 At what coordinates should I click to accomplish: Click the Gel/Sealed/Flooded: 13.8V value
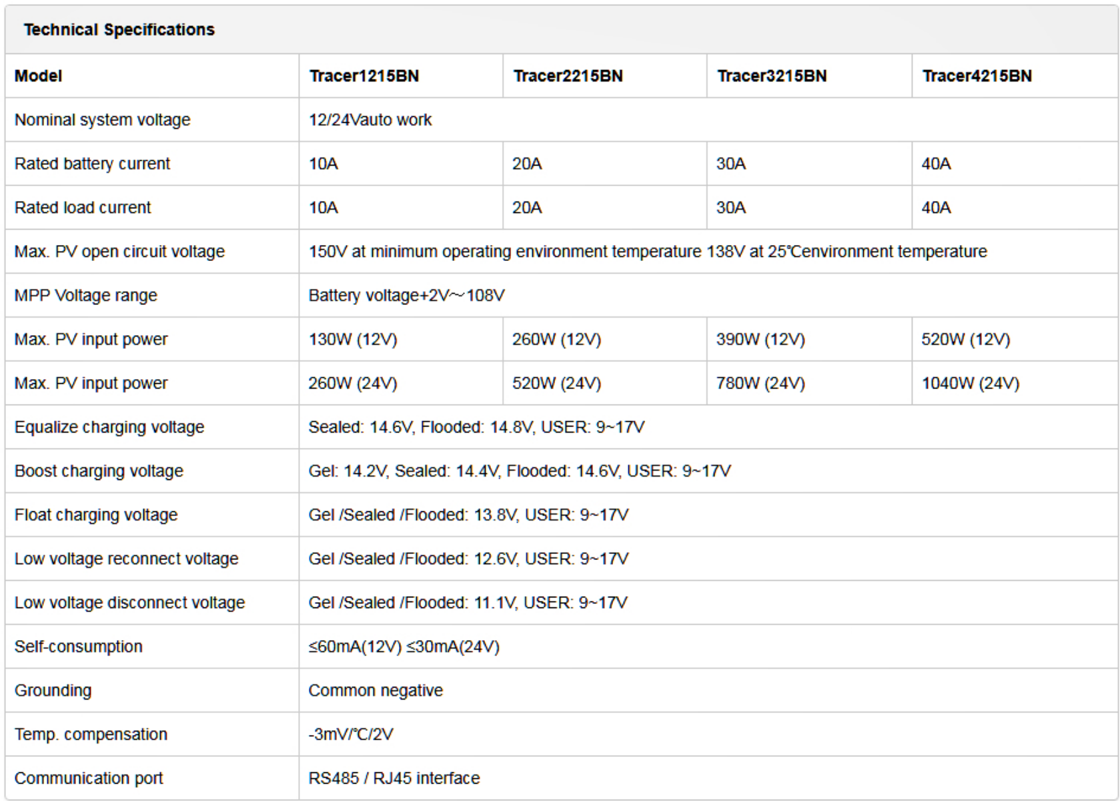468,515
